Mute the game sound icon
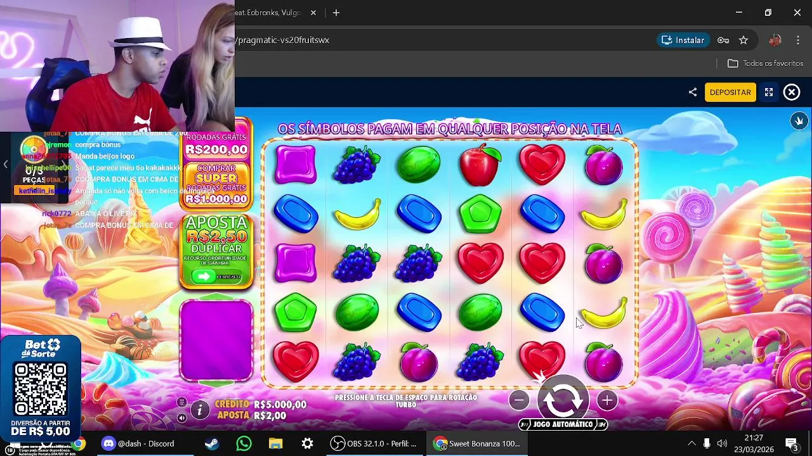812x456 pixels. (x=182, y=418)
